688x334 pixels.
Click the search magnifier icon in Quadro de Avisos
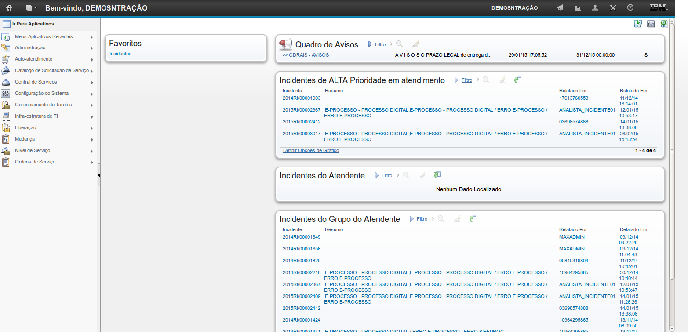click(399, 44)
